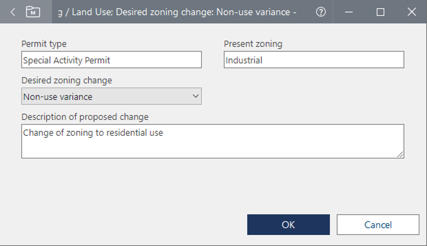Expand the chevron beside Non-use variance
The width and height of the screenshot is (427, 246).
tap(195, 97)
